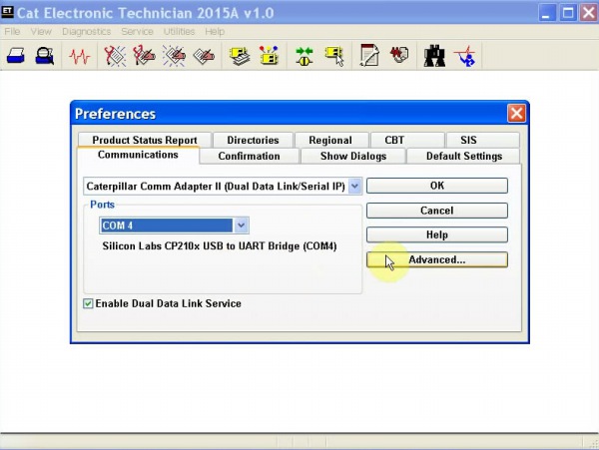Open the Diagnostics menu
The width and height of the screenshot is (599, 450).
coord(87,32)
